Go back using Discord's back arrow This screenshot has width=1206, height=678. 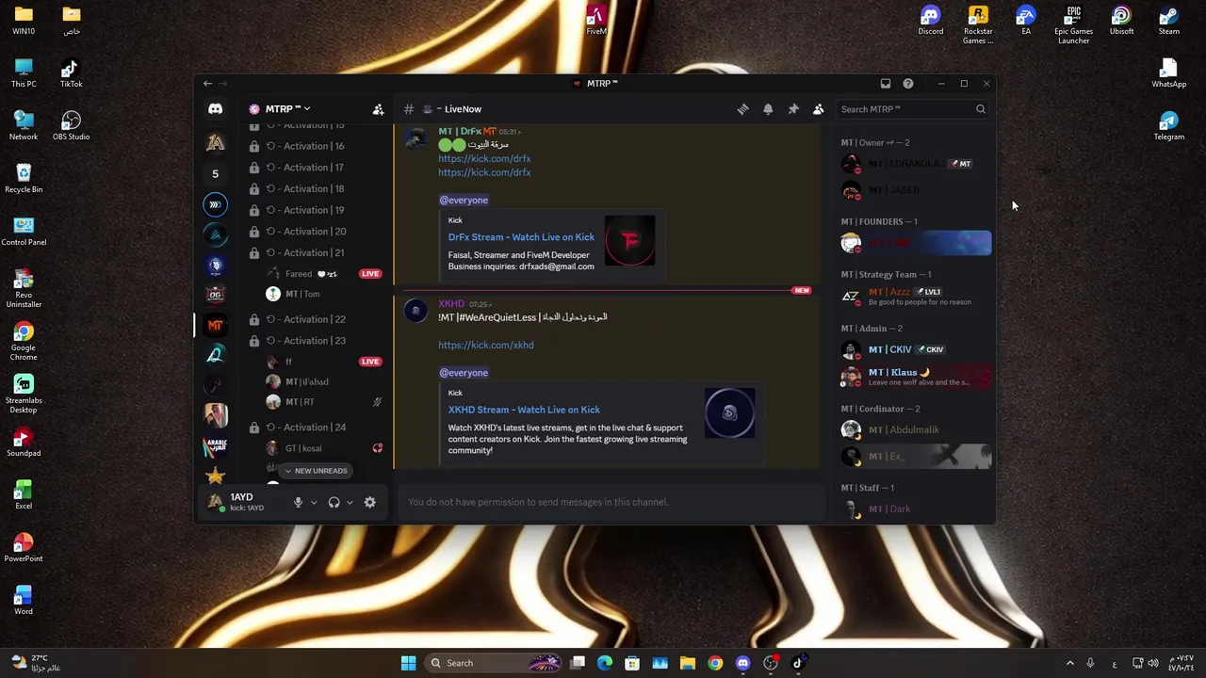(207, 84)
